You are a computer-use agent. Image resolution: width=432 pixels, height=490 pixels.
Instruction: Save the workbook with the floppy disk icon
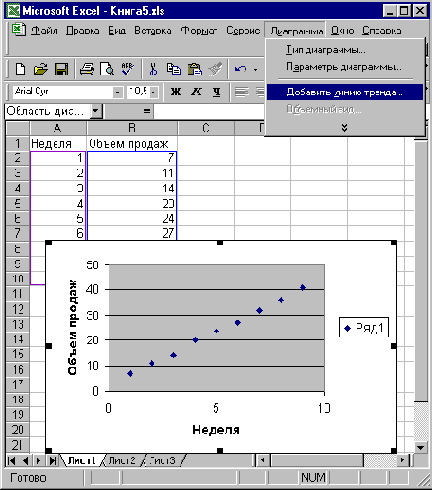[61, 69]
